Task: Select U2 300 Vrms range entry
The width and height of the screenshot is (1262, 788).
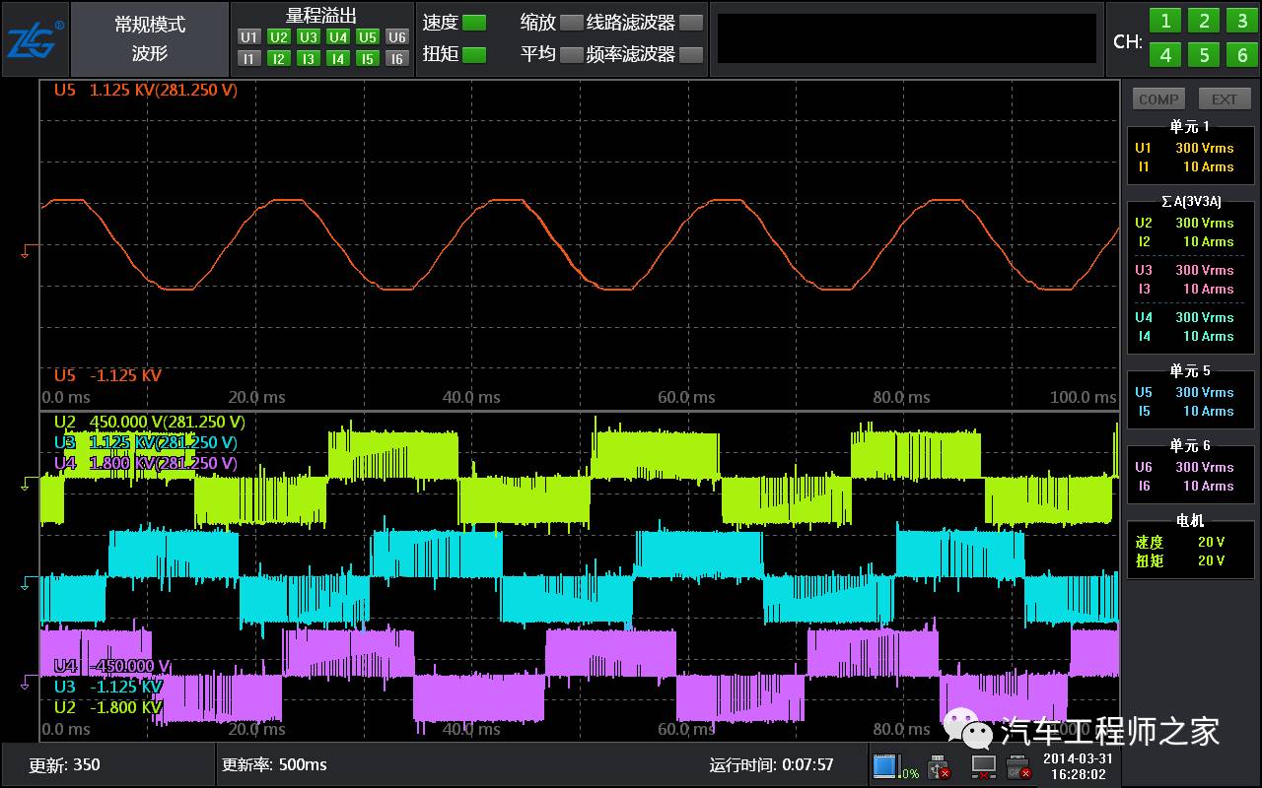Action: (1185, 223)
